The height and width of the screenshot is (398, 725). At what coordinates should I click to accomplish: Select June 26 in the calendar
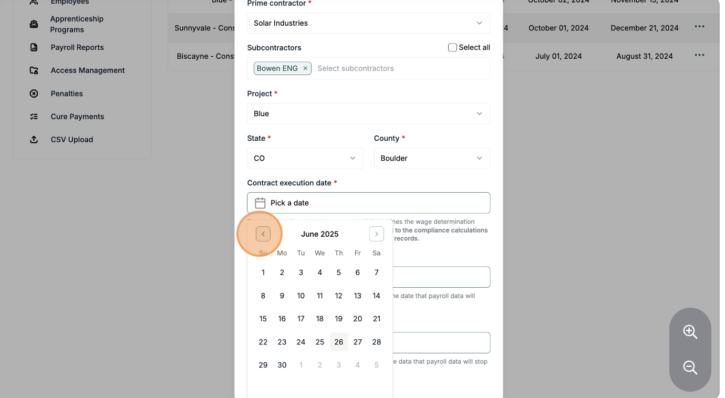tap(339, 342)
